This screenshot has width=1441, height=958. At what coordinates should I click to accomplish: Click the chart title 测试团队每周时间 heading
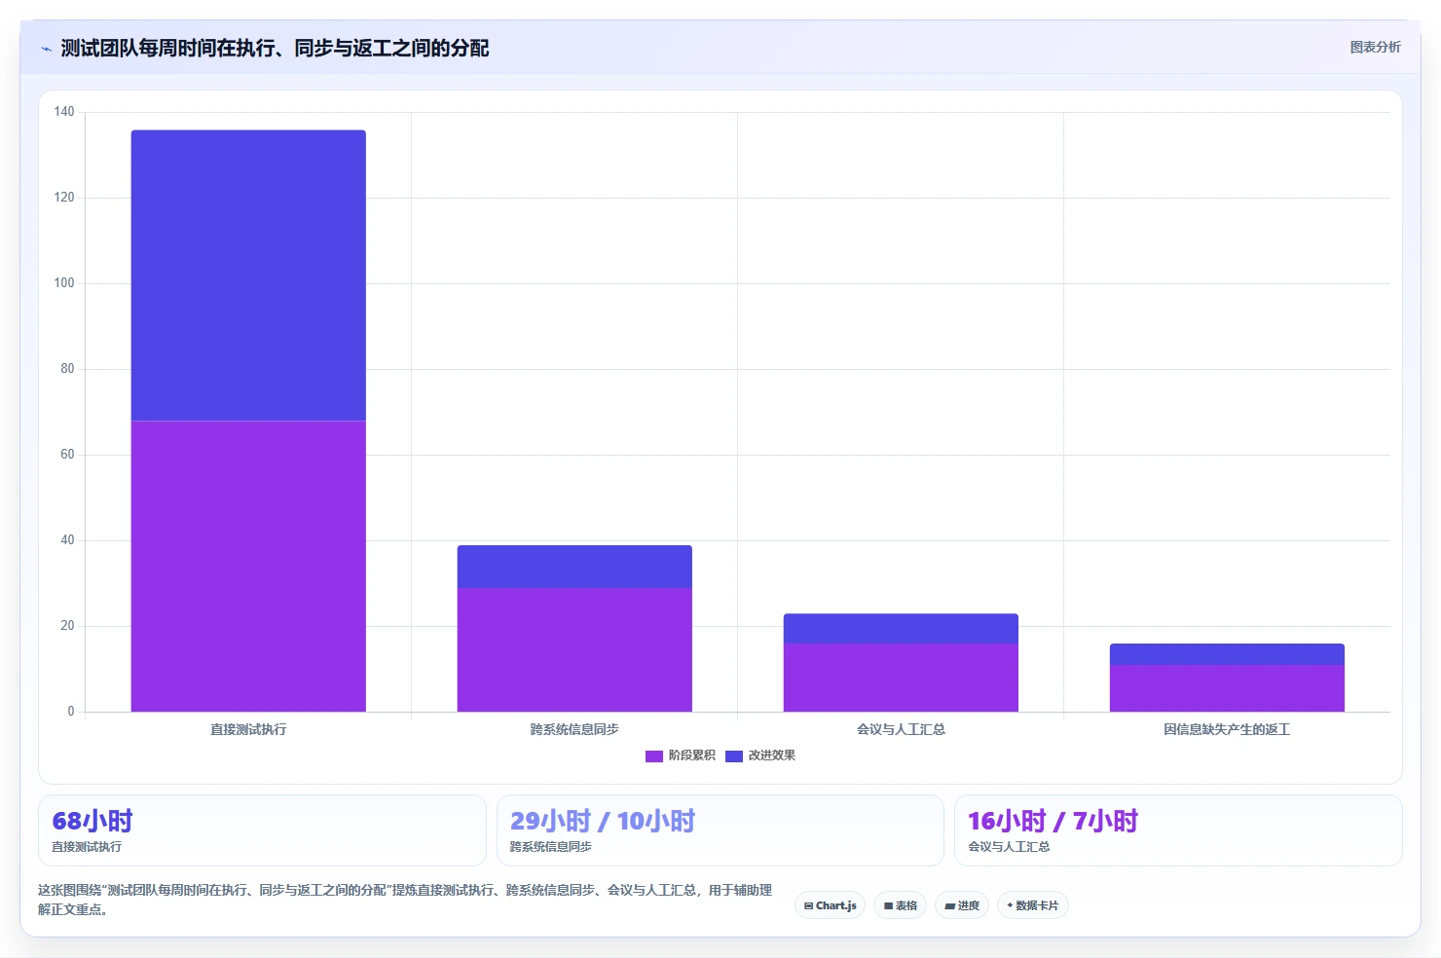275,48
